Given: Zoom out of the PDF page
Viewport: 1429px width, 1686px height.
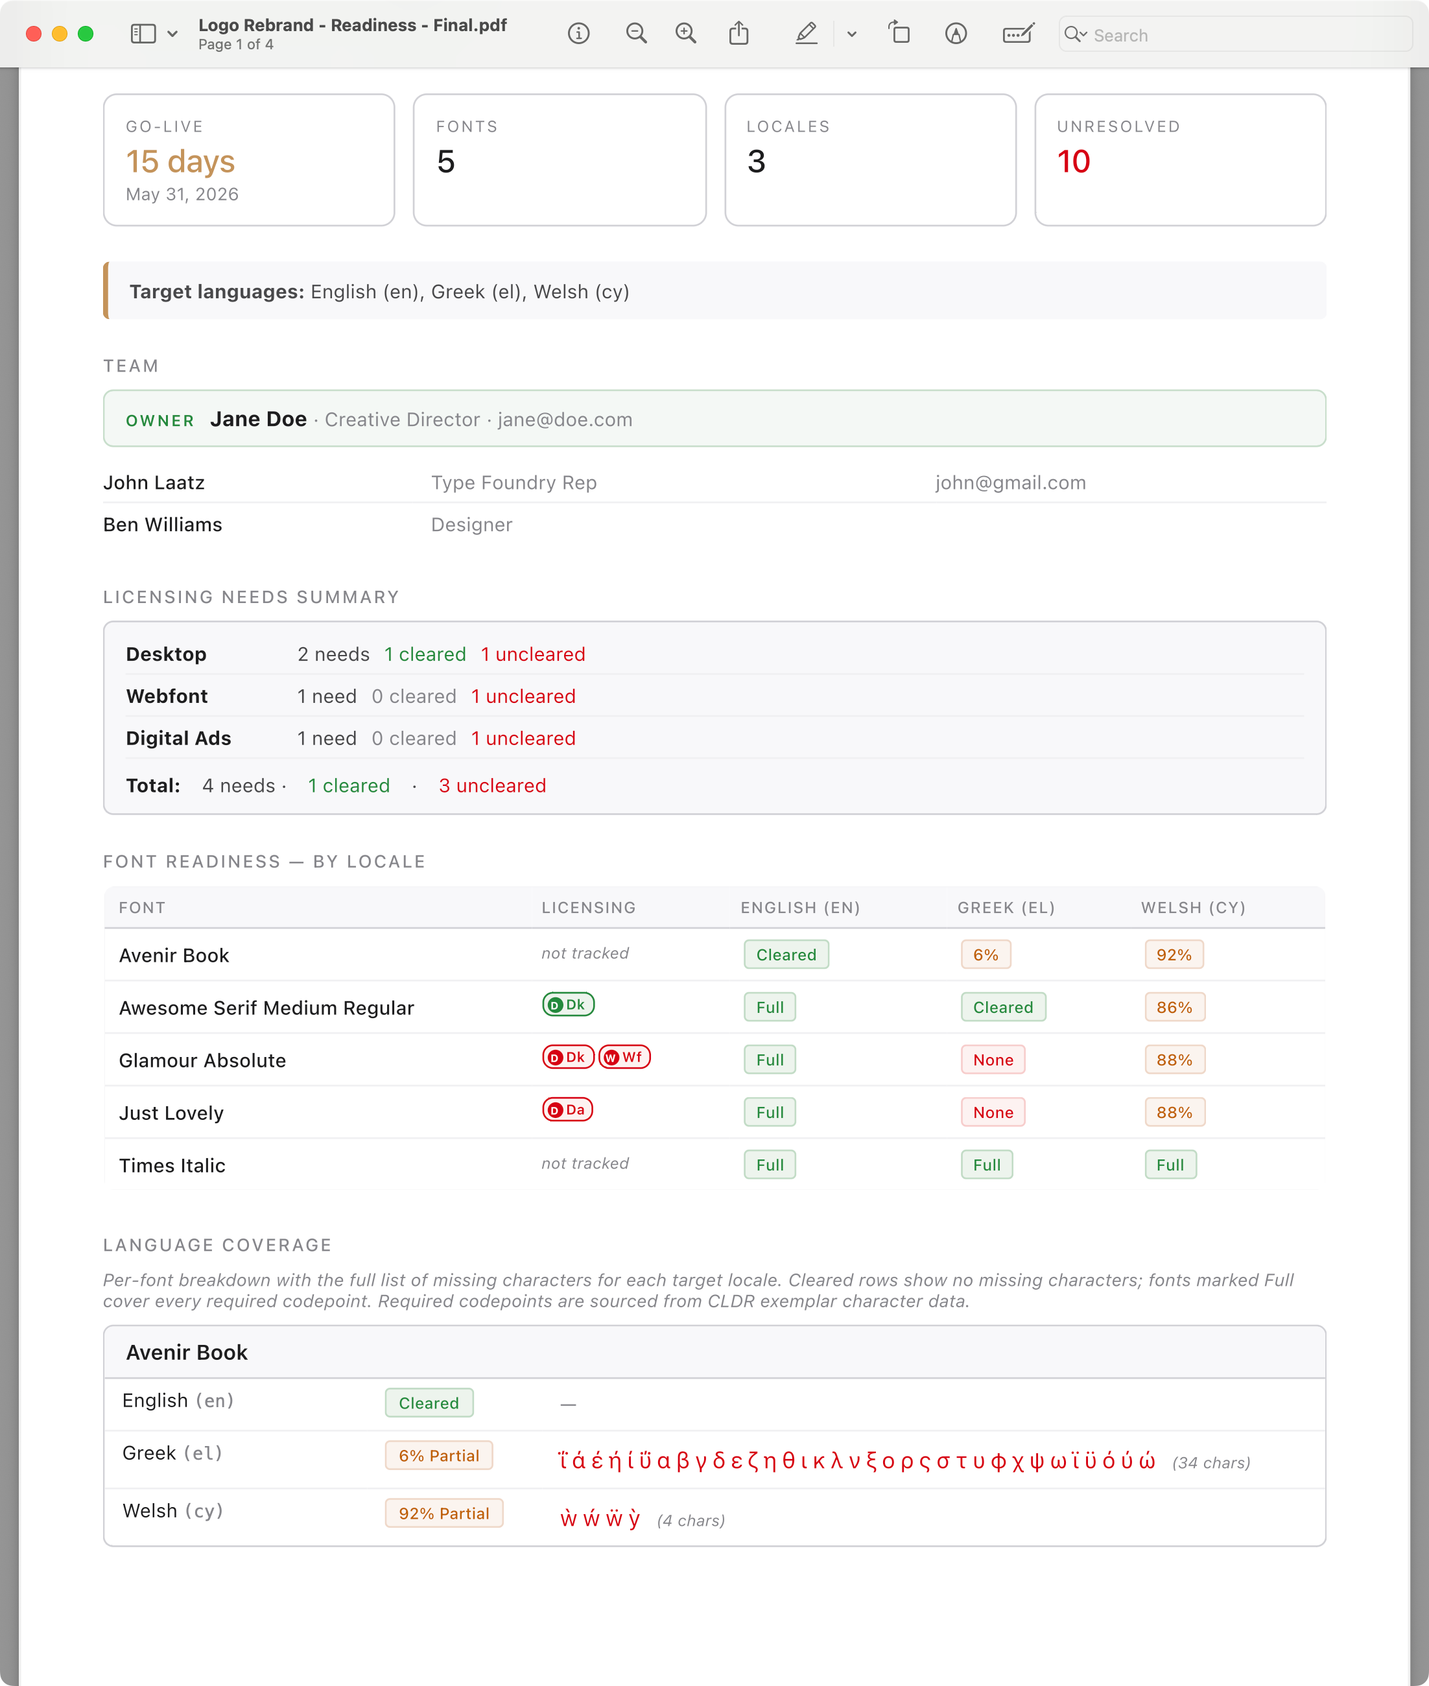Looking at the screenshot, I should pyautogui.click(x=637, y=33).
